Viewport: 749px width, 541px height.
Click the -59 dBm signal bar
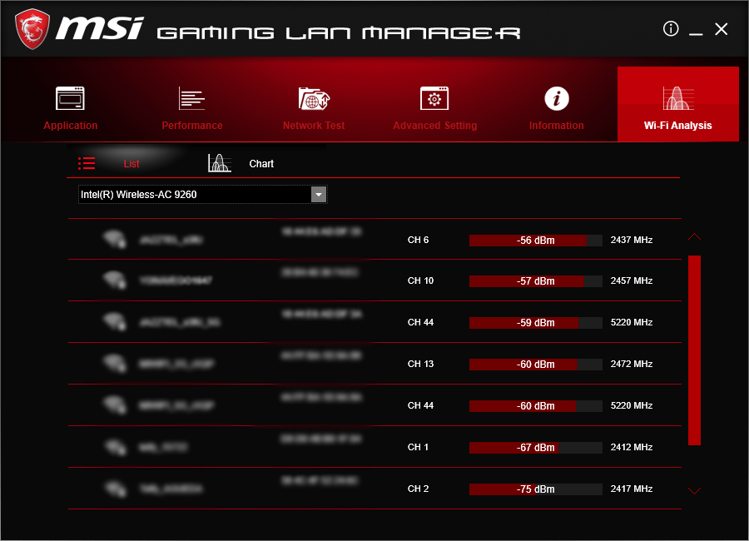click(x=535, y=323)
